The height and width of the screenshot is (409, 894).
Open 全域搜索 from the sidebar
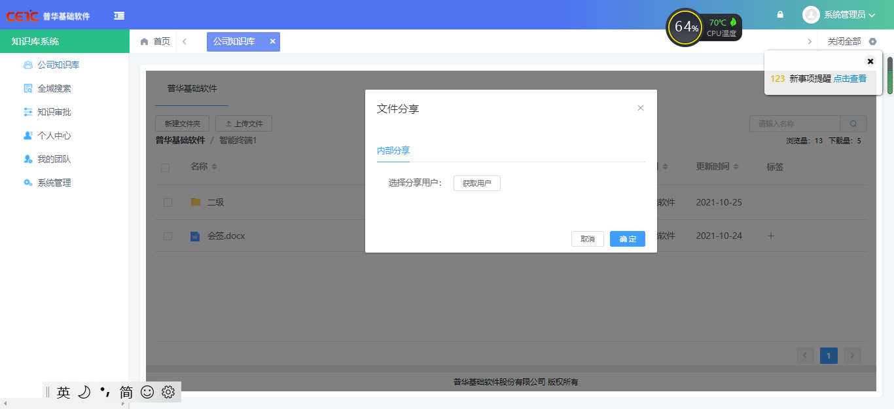pos(54,88)
